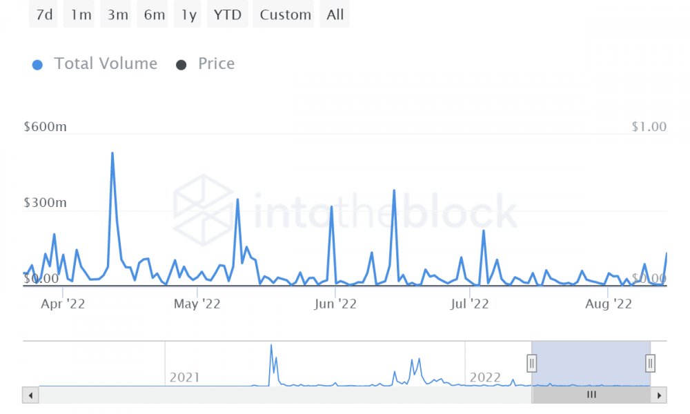Choose the 1y range button
This screenshot has height=414, width=690.
[188, 14]
